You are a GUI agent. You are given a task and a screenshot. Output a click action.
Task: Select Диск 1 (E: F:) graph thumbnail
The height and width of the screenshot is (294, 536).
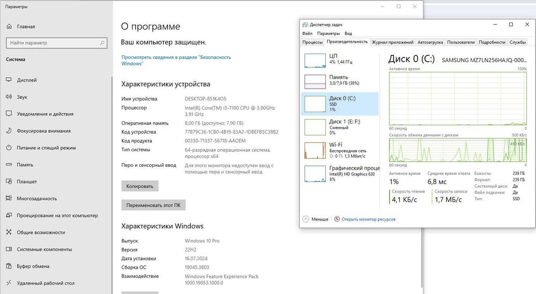tap(315, 127)
